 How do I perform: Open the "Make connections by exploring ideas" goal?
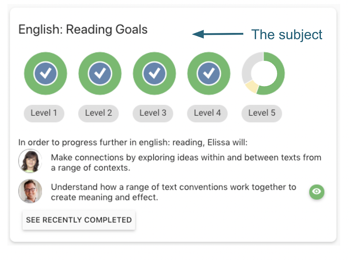(x=186, y=162)
